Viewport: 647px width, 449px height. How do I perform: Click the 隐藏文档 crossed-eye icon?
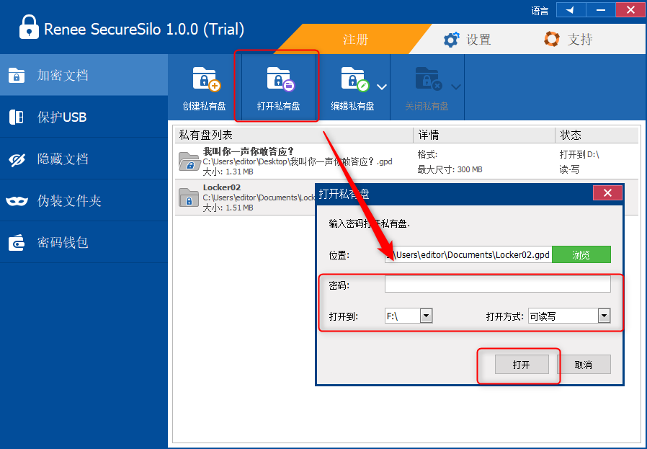click(17, 159)
